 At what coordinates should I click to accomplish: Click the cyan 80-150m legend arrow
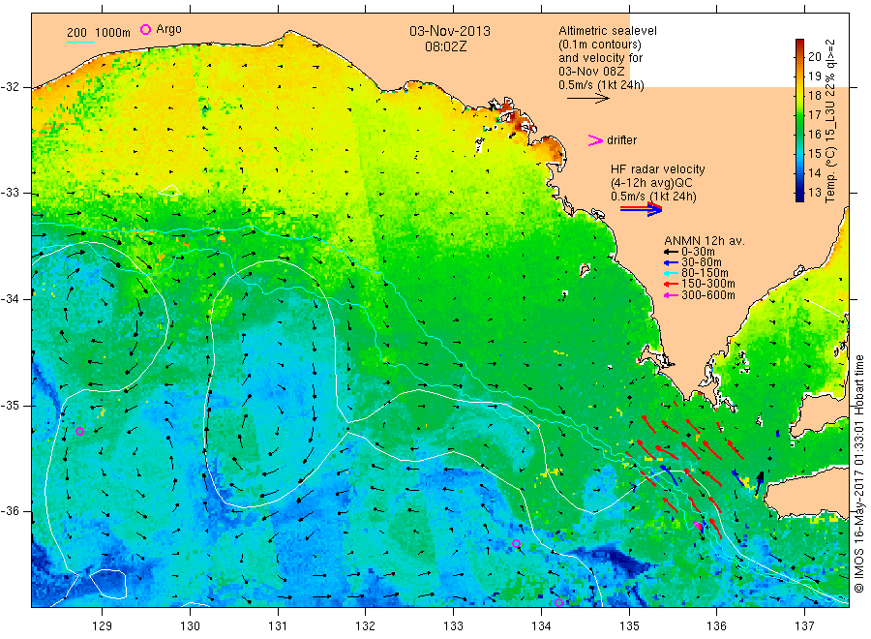point(671,273)
